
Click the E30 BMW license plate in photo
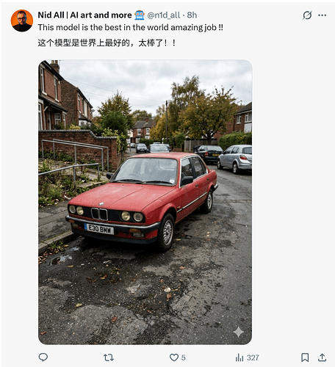(x=99, y=228)
